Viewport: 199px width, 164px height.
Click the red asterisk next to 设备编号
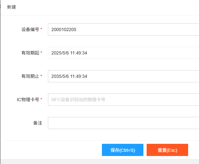click(42, 29)
